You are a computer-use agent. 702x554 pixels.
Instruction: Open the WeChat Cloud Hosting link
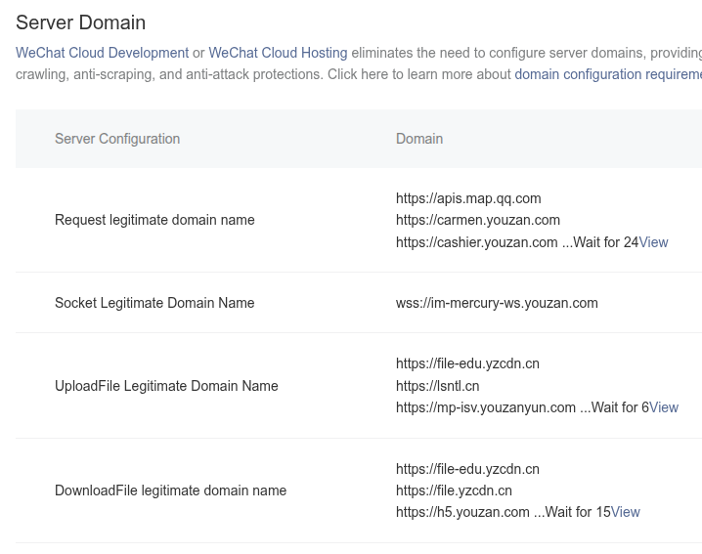coord(278,53)
